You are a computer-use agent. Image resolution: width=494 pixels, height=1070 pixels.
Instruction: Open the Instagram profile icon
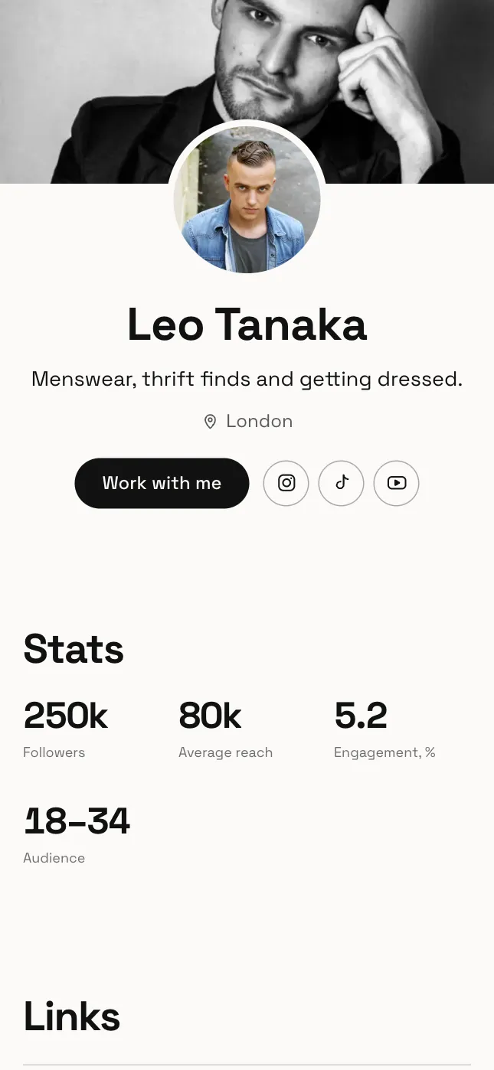(286, 483)
